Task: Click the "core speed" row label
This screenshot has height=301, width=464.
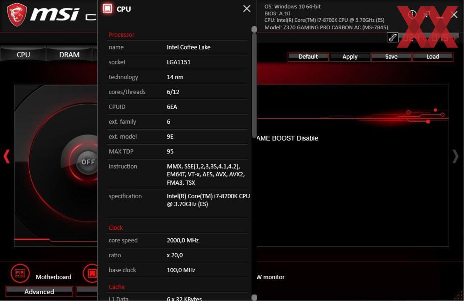Action: click(x=123, y=240)
